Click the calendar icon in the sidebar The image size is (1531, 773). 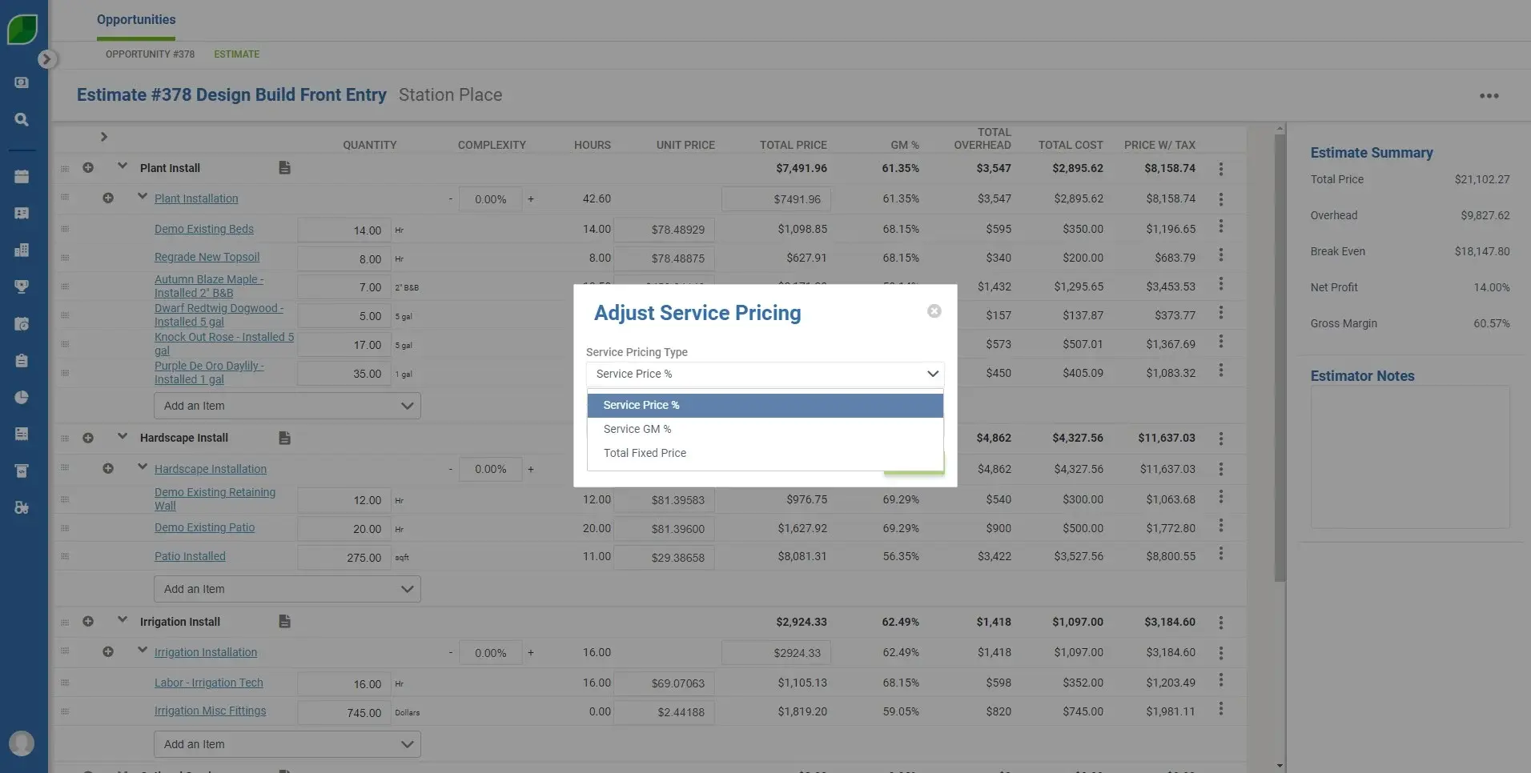click(21, 176)
